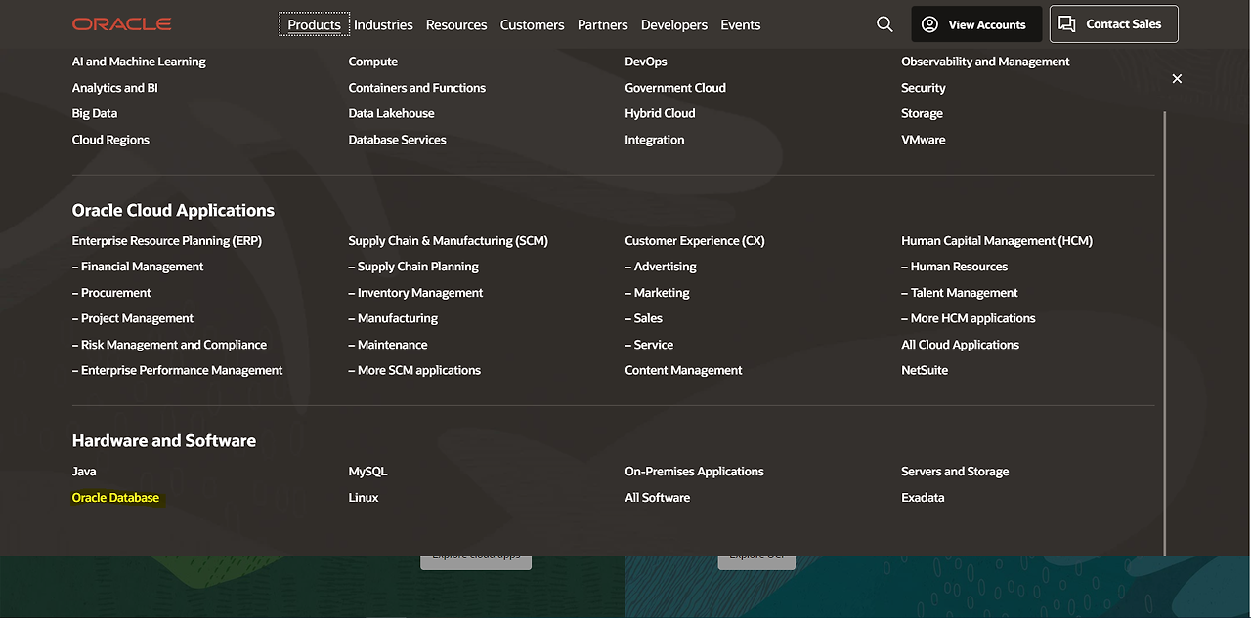Viewport: 1251px width, 618px height.
Task: Open the NetSuite link
Action: click(925, 370)
